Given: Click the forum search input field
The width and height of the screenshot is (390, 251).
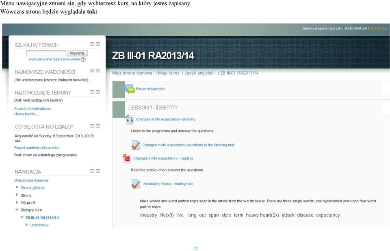Looking at the screenshot, I should point(46,53).
